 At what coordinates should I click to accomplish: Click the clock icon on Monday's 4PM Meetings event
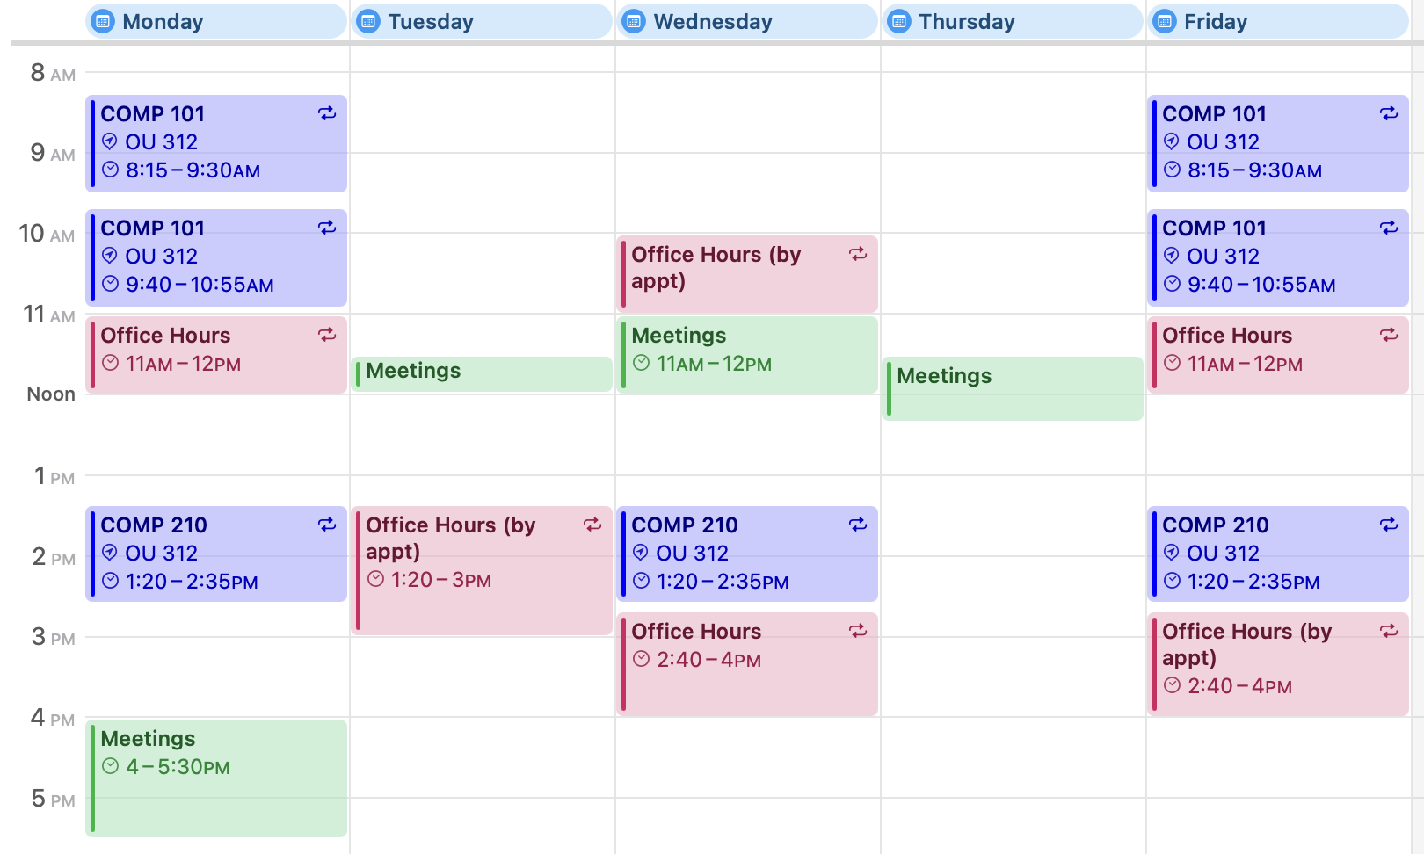pos(111,766)
